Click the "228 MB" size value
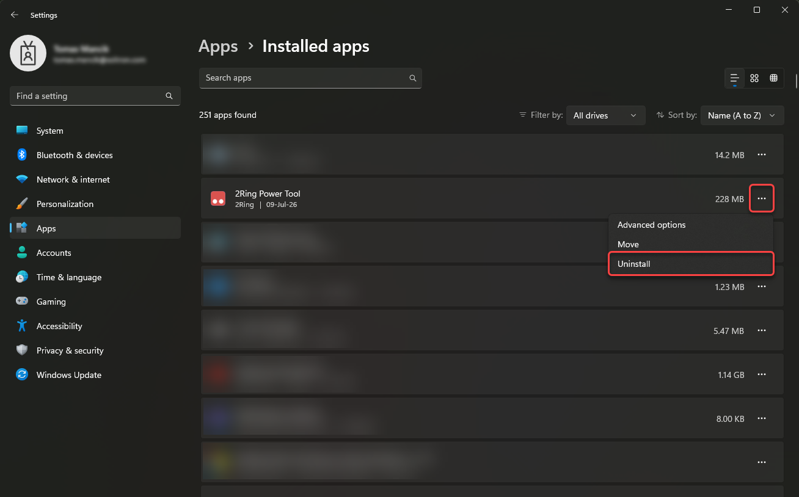The width and height of the screenshot is (799, 497). [x=729, y=199]
